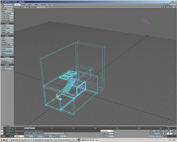Click Load From Scene button
Screen dimensions: 177x142
point(7,28)
